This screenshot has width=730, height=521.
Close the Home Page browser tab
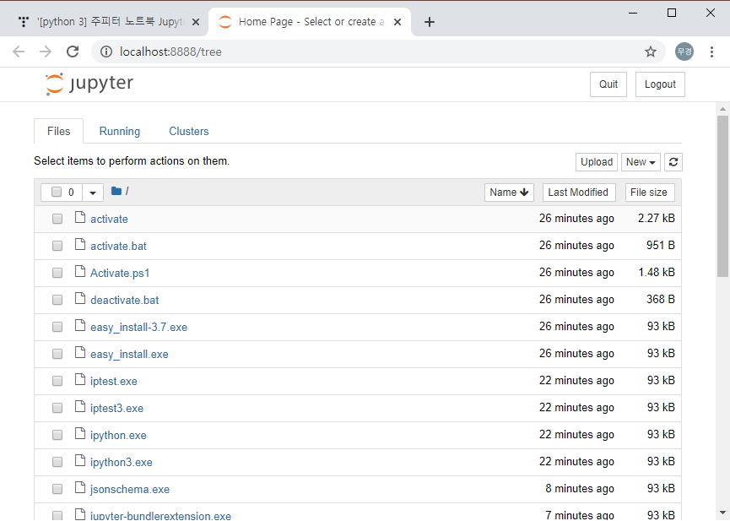[x=397, y=22]
